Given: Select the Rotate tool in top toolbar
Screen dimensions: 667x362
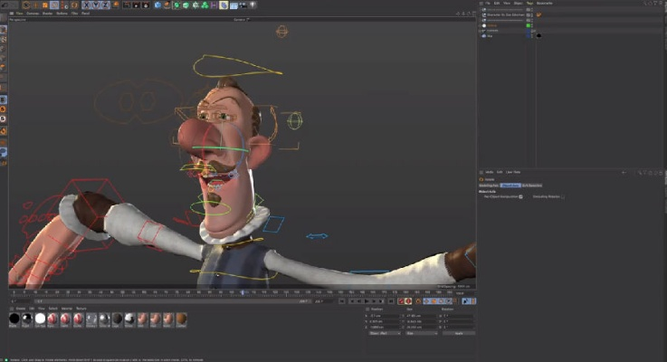Looking at the screenshot, I should [56, 5].
